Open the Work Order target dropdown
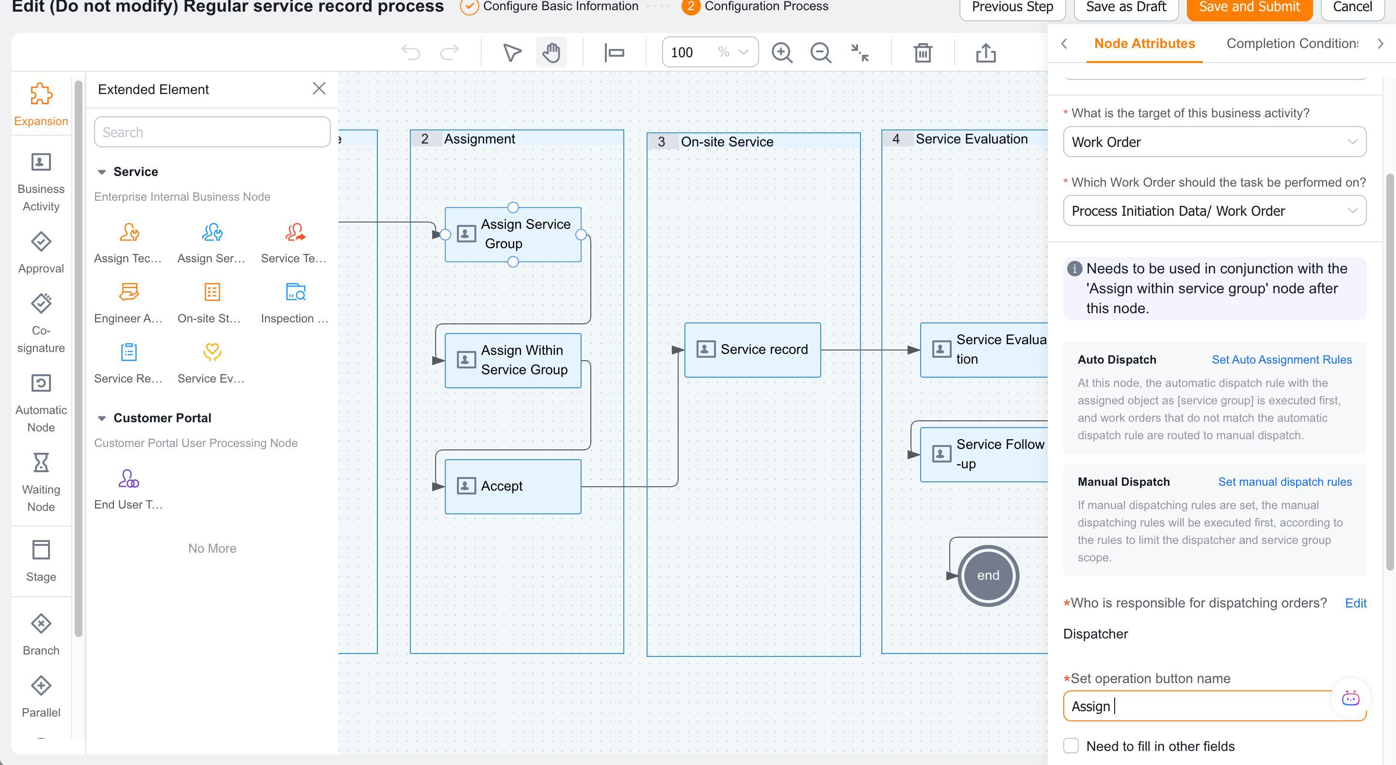The image size is (1396, 765). tap(1215, 142)
